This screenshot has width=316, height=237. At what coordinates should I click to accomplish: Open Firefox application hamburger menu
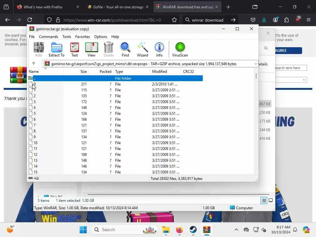(309, 20)
